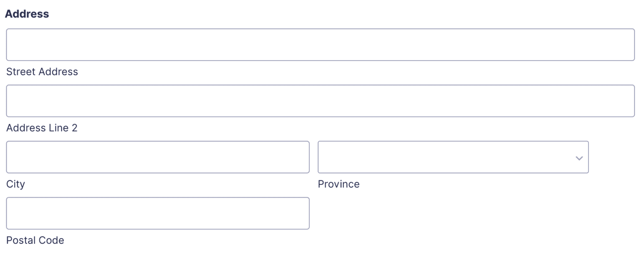
Task: Open the Province picker control
Action: tap(453, 157)
